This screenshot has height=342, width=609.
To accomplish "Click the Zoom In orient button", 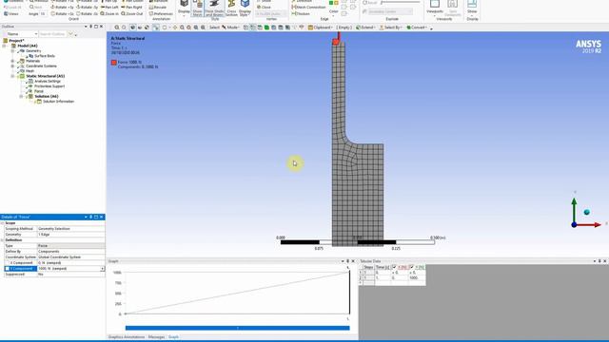I will (110, 13).
